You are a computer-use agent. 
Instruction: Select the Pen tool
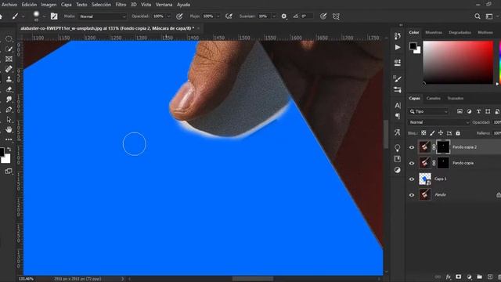pos(9,110)
